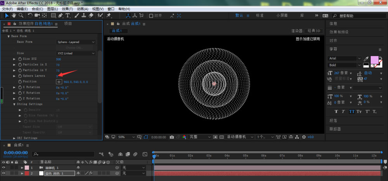Select the Zoom magnifier tool
The width and height of the screenshot is (388, 181).
click(x=21, y=15)
